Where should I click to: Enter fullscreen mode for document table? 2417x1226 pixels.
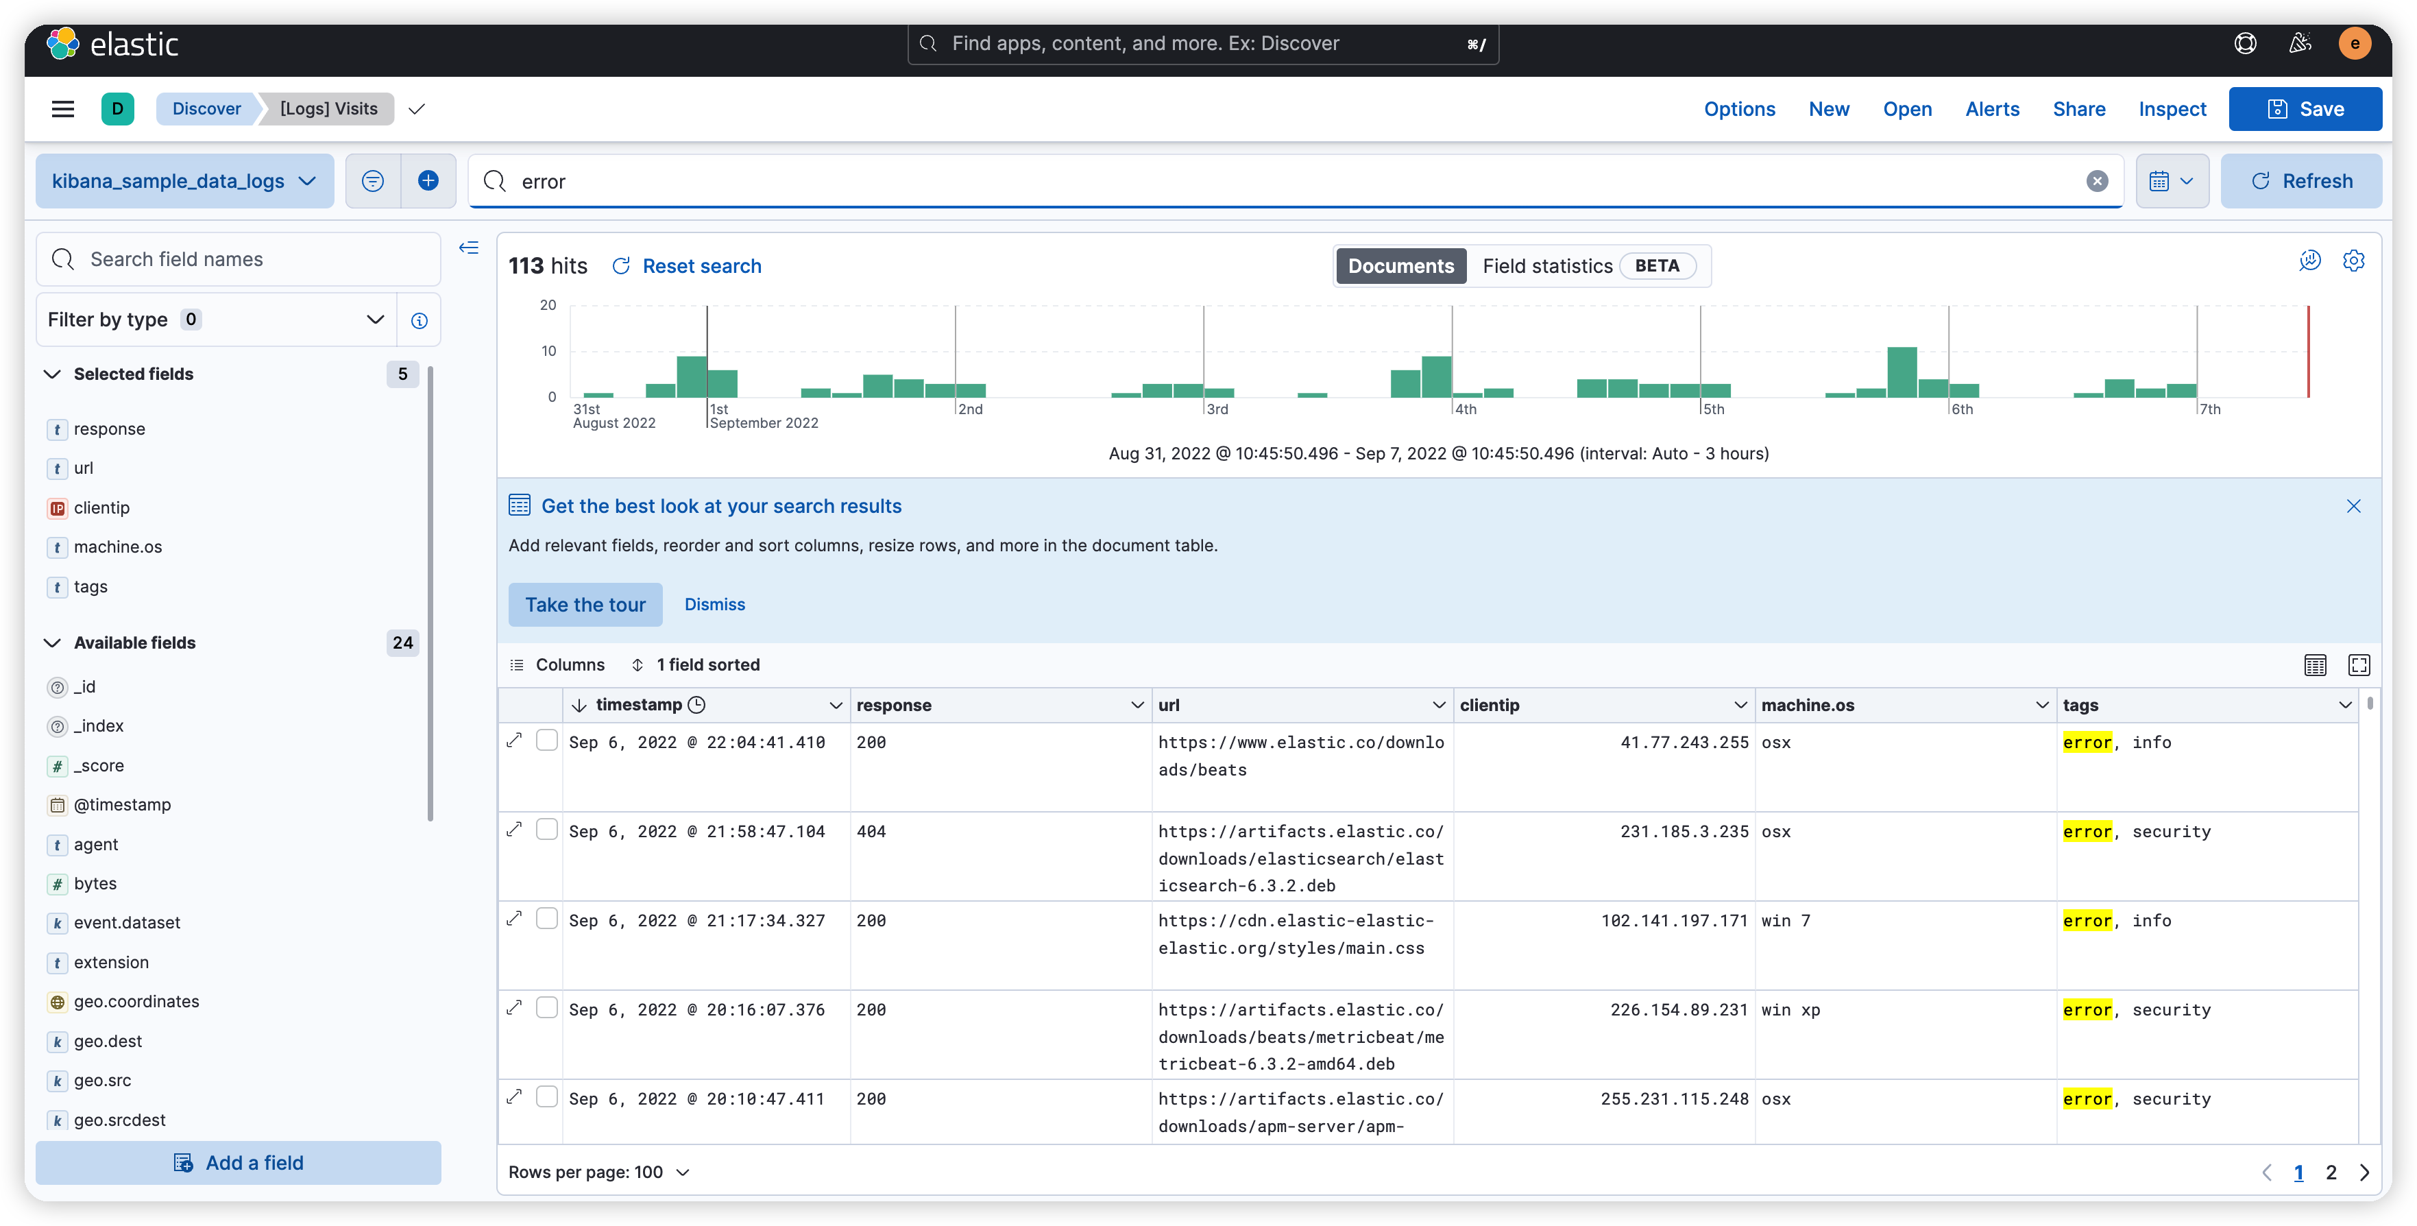2359,666
